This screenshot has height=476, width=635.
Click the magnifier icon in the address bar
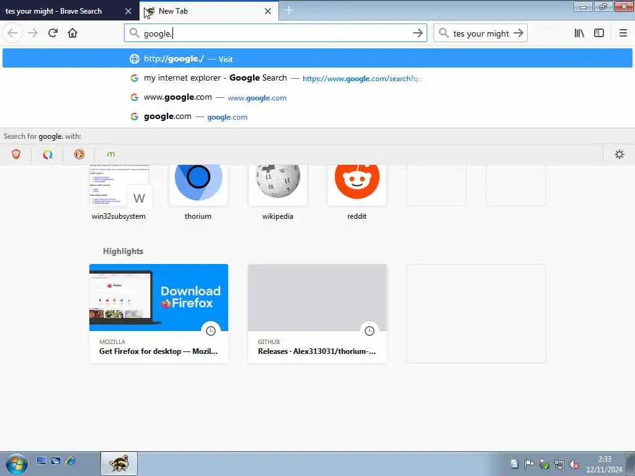(134, 33)
